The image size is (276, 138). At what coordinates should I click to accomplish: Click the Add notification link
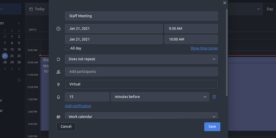point(78,106)
